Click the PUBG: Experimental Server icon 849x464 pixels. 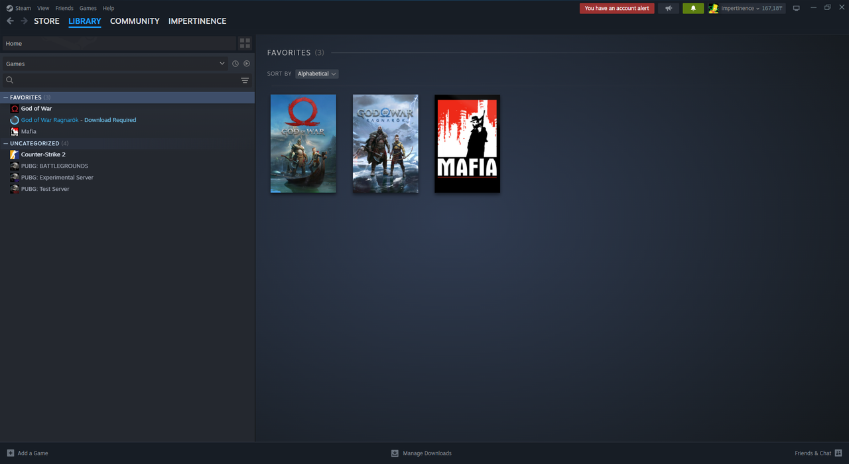click(x=15, y=178)
